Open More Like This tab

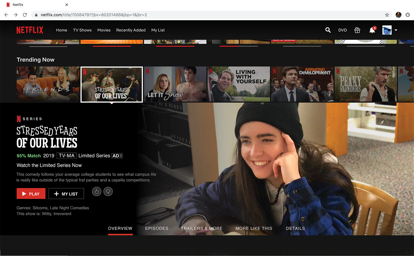pyautogui.click(x=254, y=228)
